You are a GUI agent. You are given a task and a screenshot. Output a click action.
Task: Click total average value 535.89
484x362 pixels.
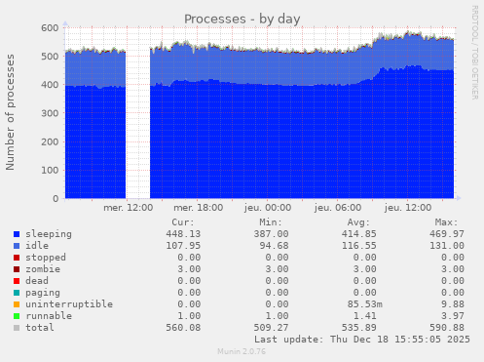[x=359, y=328]
